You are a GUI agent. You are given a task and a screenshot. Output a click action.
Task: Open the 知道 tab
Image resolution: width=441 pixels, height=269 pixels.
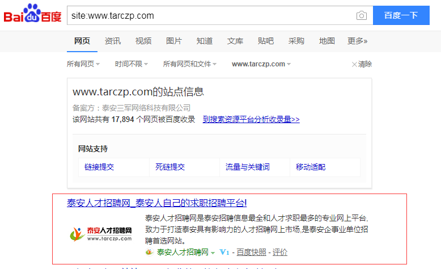[205, 41]
